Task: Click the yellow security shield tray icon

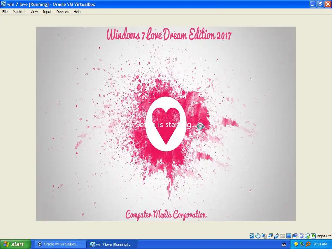Action: [x=296, y=244]
